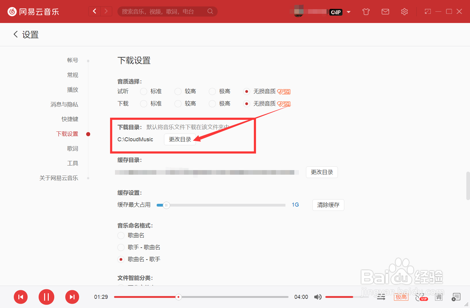
Task: Open the 极高 playback quality selector
Action: coord(401,297)
